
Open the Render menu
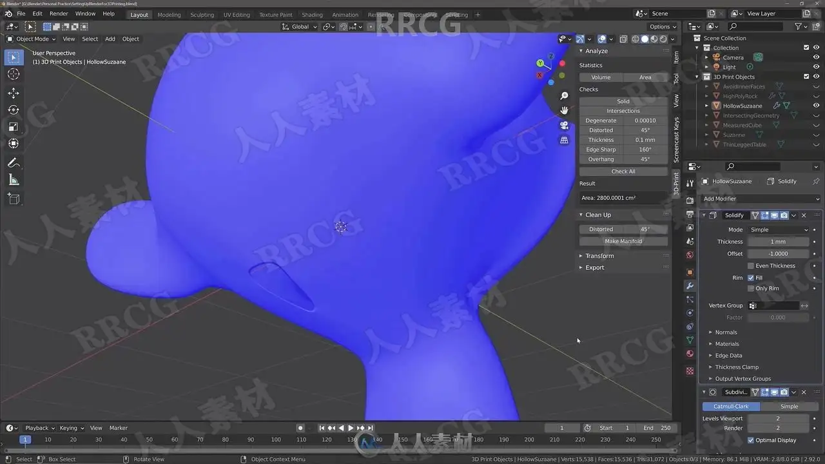59,14
